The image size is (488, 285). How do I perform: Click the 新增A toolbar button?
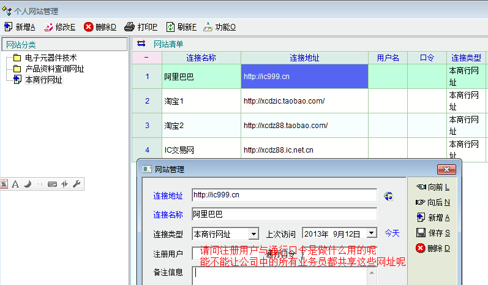point(20,27)
